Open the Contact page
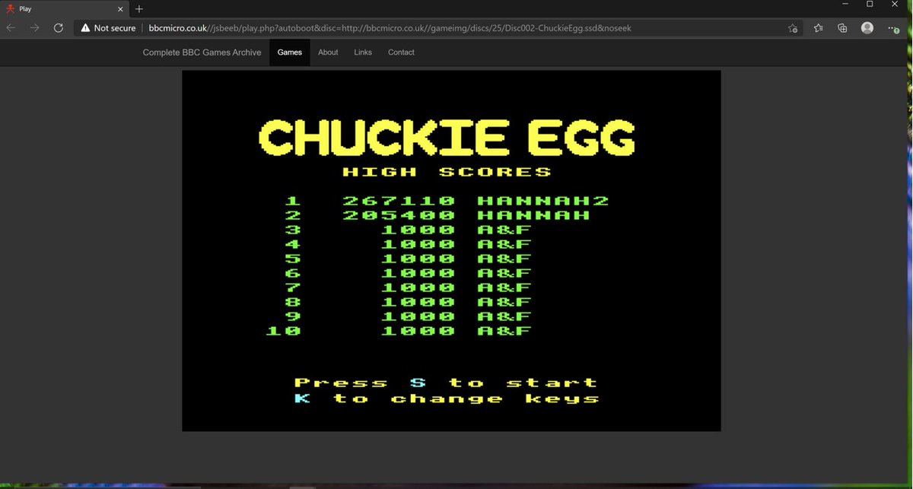 coord(401,52)
